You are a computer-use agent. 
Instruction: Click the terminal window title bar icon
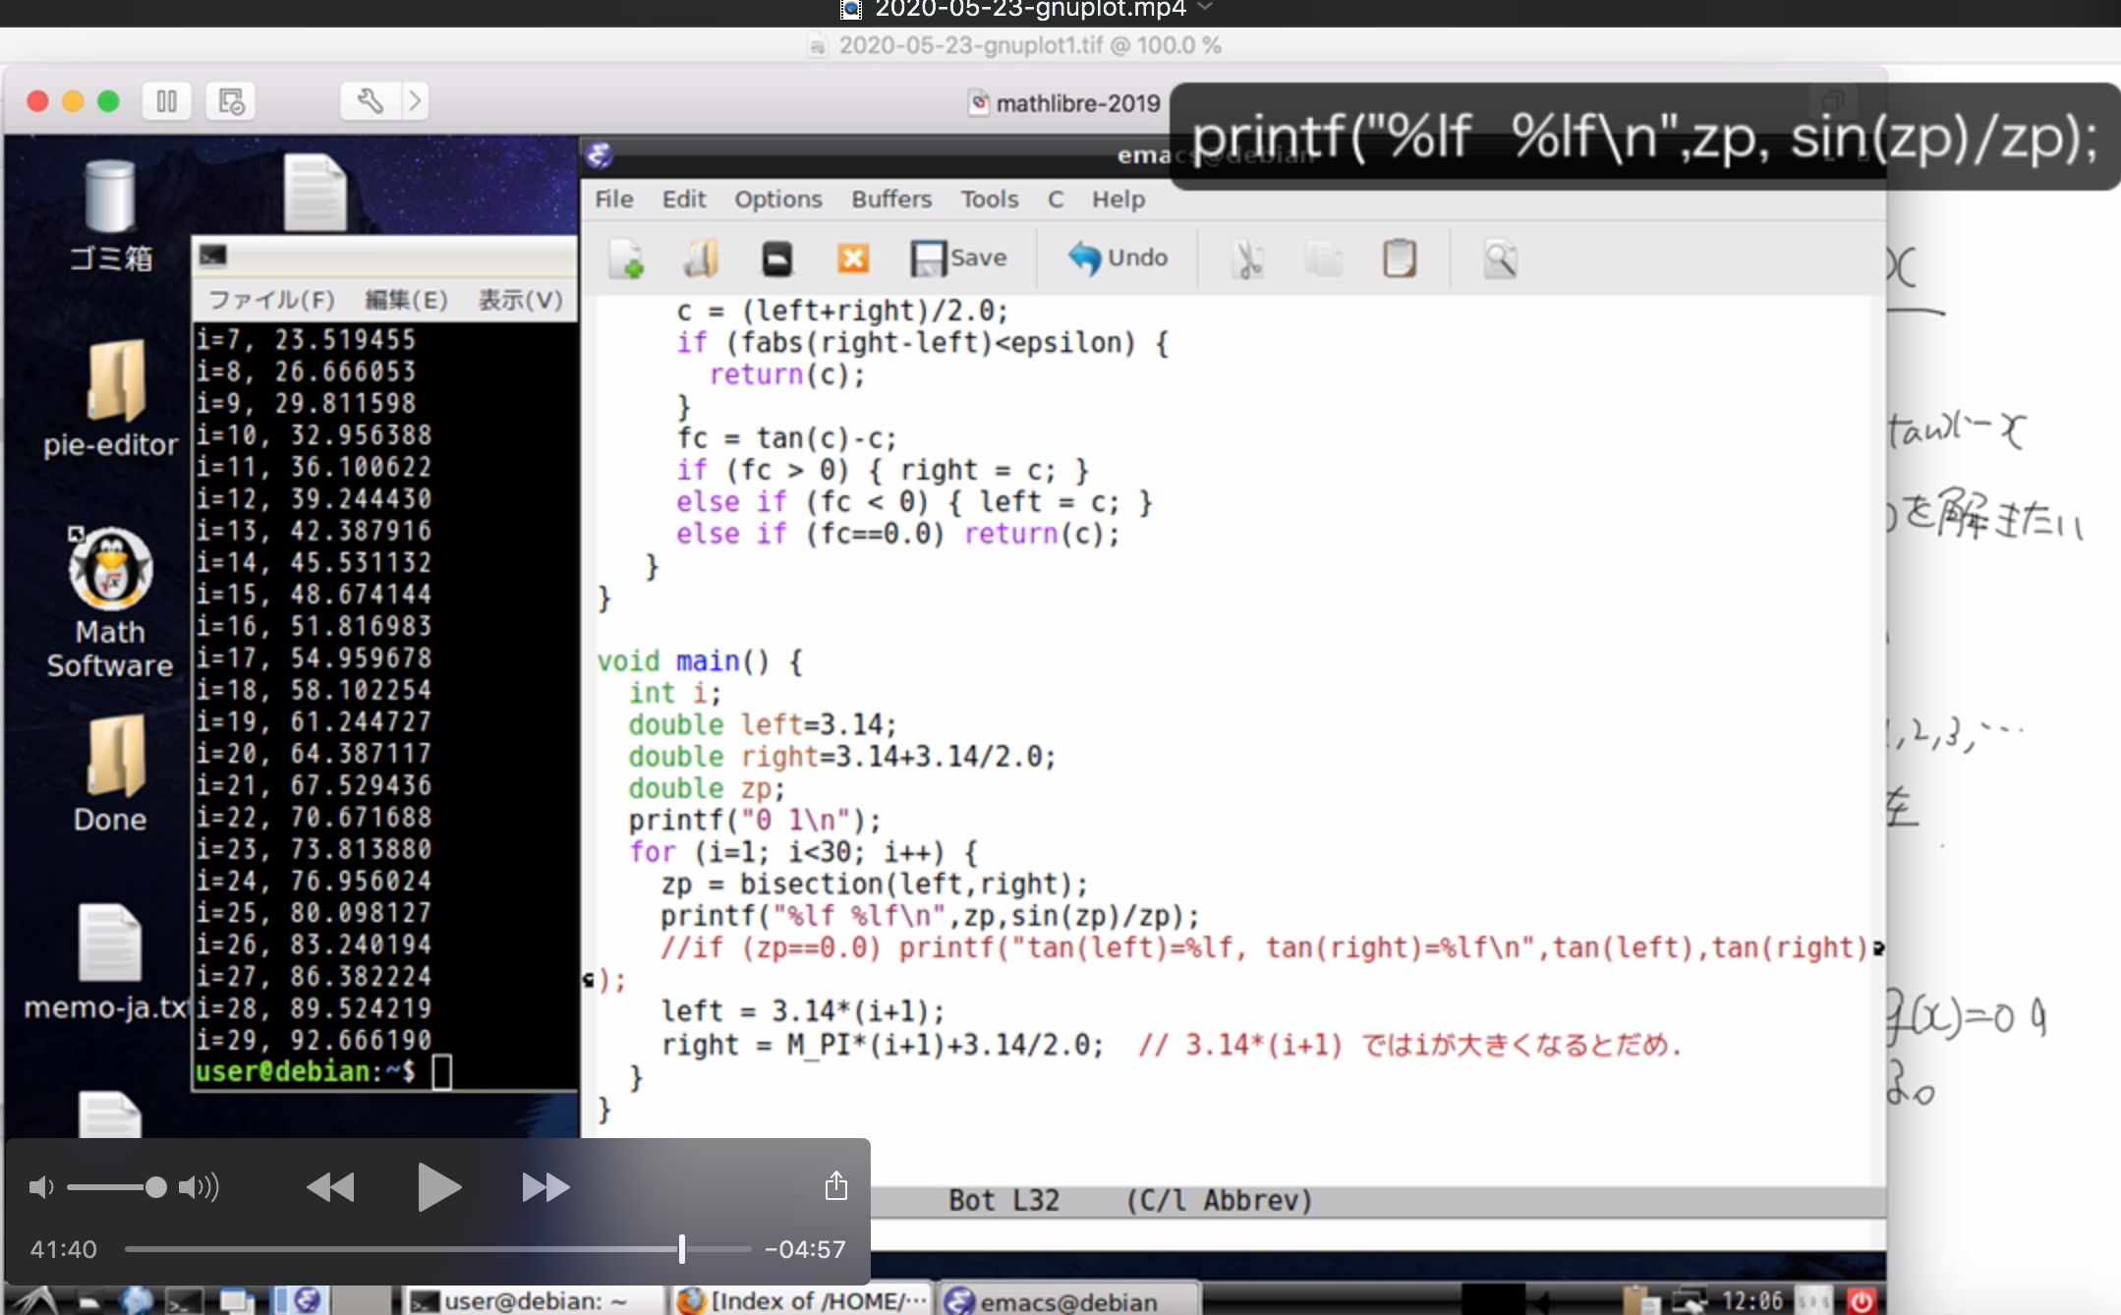click(213, 256)
